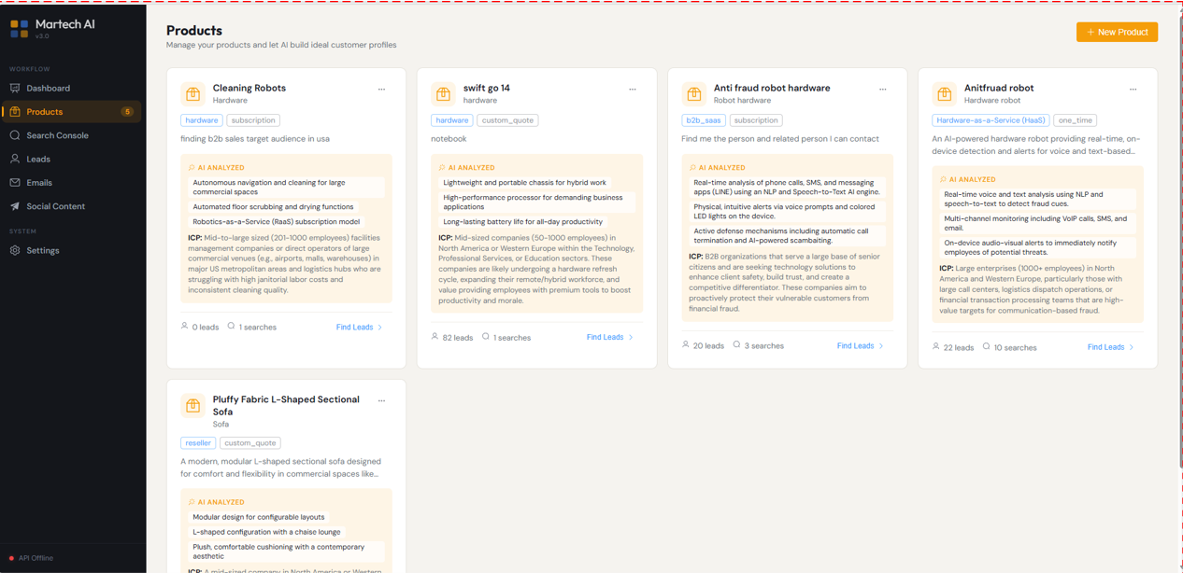The height and width of the screenshot is (573, 1183).
Task: Click the one_time tag
Action: click(1076, 120)
